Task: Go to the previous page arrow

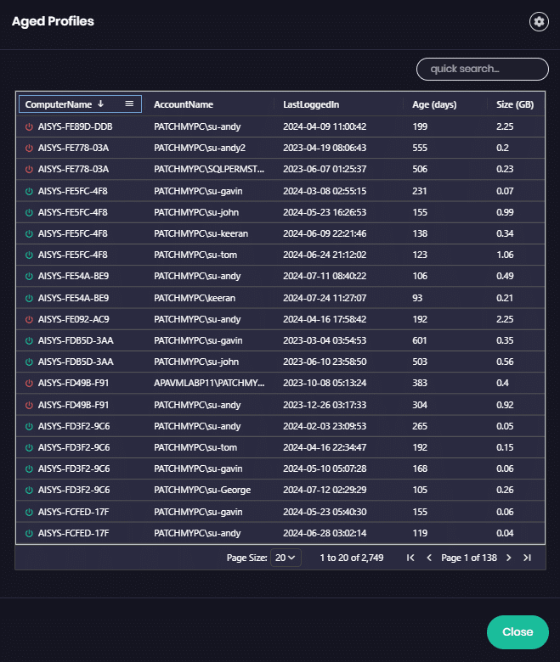Action: coord(429,558)
